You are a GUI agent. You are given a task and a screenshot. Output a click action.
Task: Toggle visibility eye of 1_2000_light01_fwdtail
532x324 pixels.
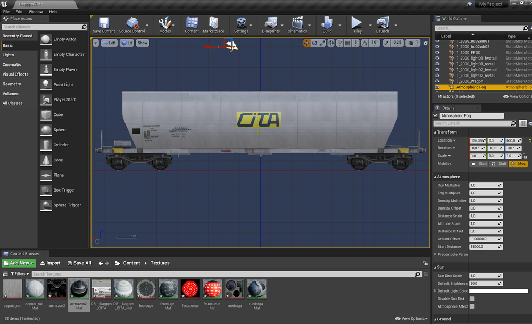[x=437, y=59]
